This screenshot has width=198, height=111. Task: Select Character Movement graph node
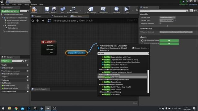click(x=76, y=53)
